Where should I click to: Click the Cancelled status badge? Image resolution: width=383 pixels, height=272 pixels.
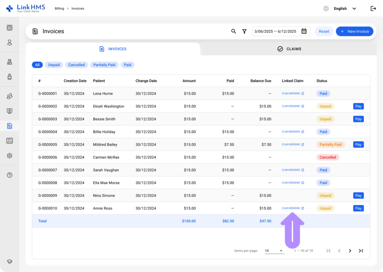tap(328, 157)
